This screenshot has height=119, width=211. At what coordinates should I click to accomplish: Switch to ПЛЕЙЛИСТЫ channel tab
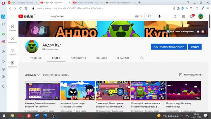pos(78,58)
